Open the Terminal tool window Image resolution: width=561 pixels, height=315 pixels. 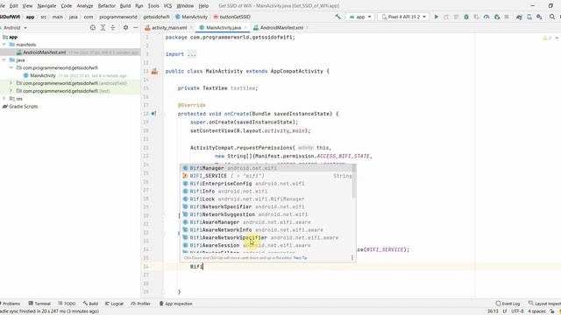click(x=39, y=304)
